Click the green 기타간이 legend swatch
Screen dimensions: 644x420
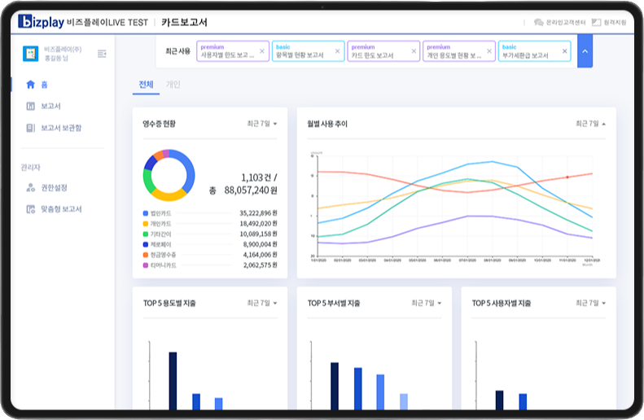point(146,234)
